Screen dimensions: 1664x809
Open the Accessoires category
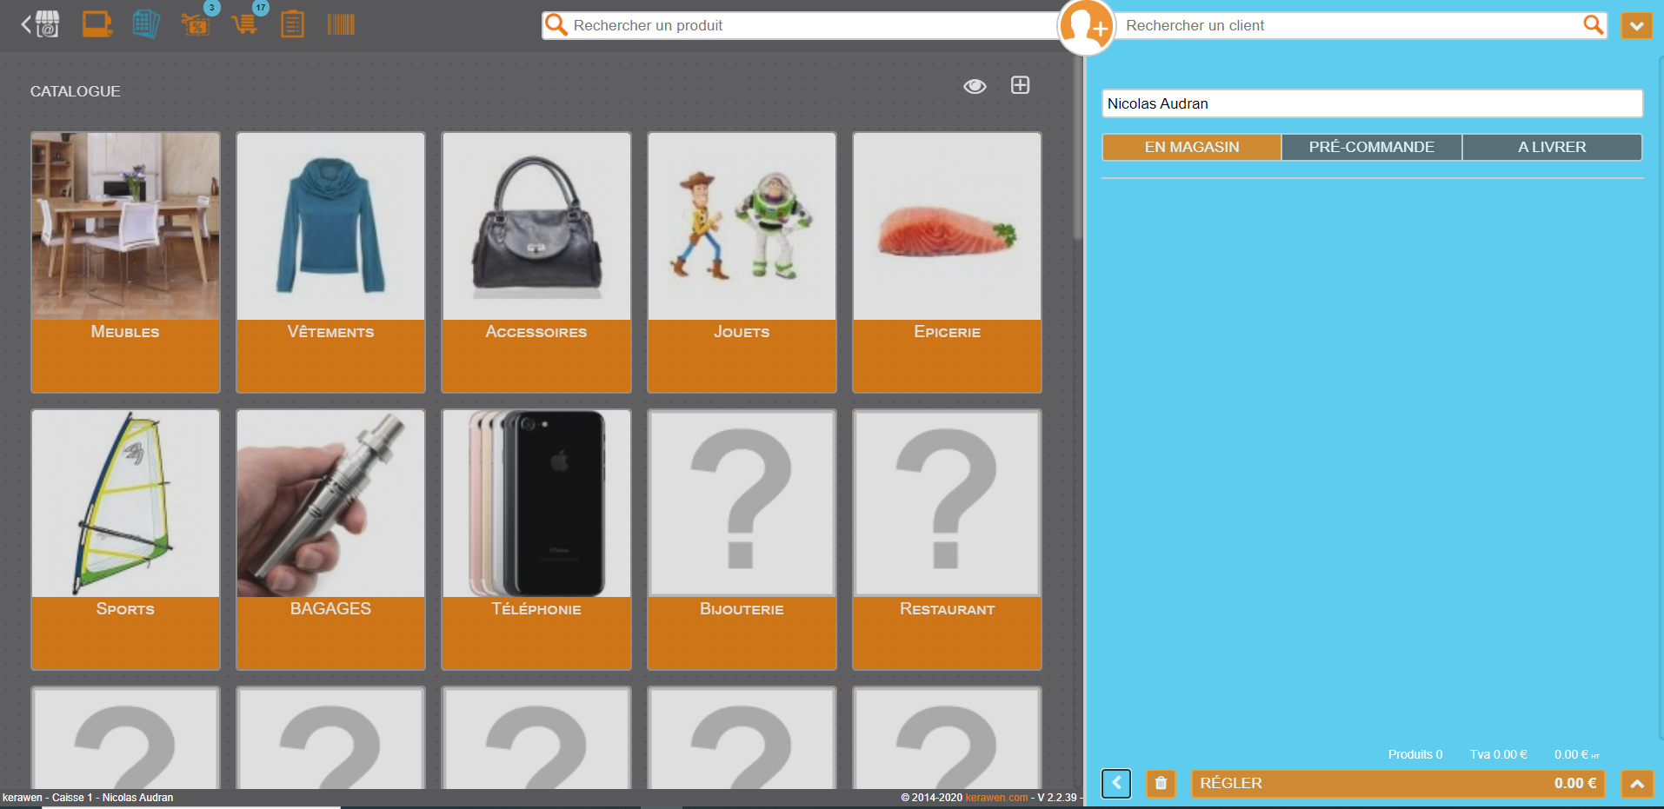click(x=536, y=262)
